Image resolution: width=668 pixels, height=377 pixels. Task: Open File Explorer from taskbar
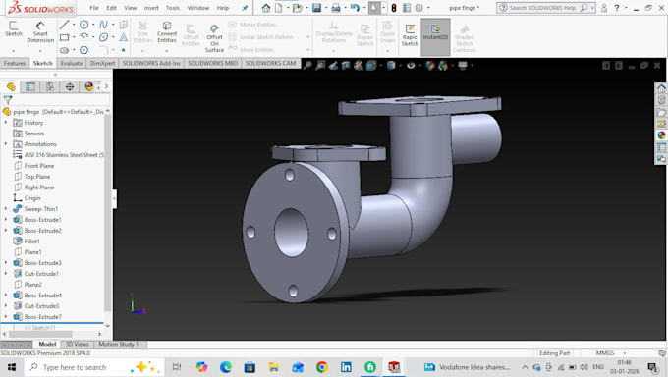point(273,367)
